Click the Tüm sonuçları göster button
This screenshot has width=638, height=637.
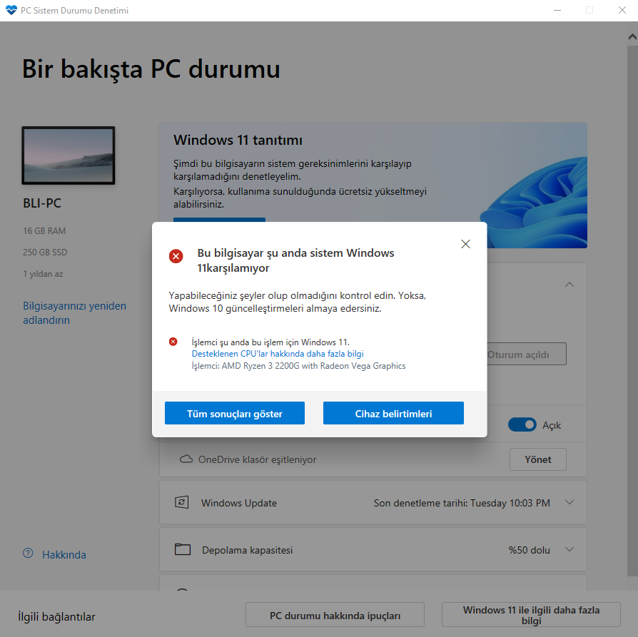click(x=235, y=413)
